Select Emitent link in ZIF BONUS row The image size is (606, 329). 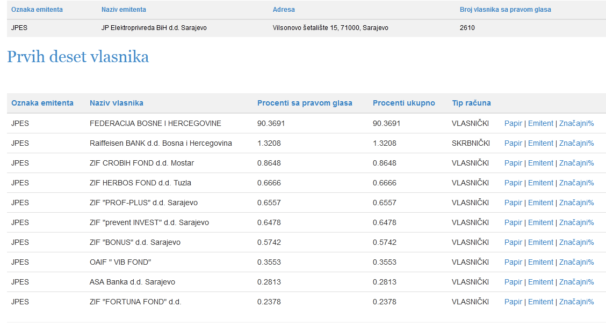tap(540, 242)
